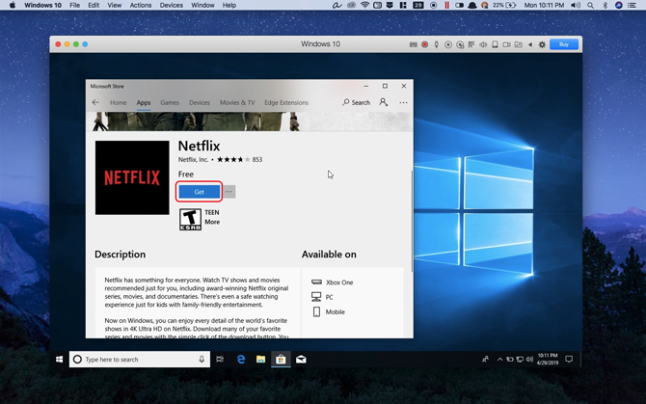Go back using the Store back arrow
Image resolution: width=646 pixels, height=404 pixels.
point(95,102)
